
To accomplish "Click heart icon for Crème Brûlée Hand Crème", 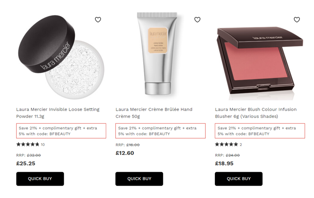I will [x=197, y=20].
